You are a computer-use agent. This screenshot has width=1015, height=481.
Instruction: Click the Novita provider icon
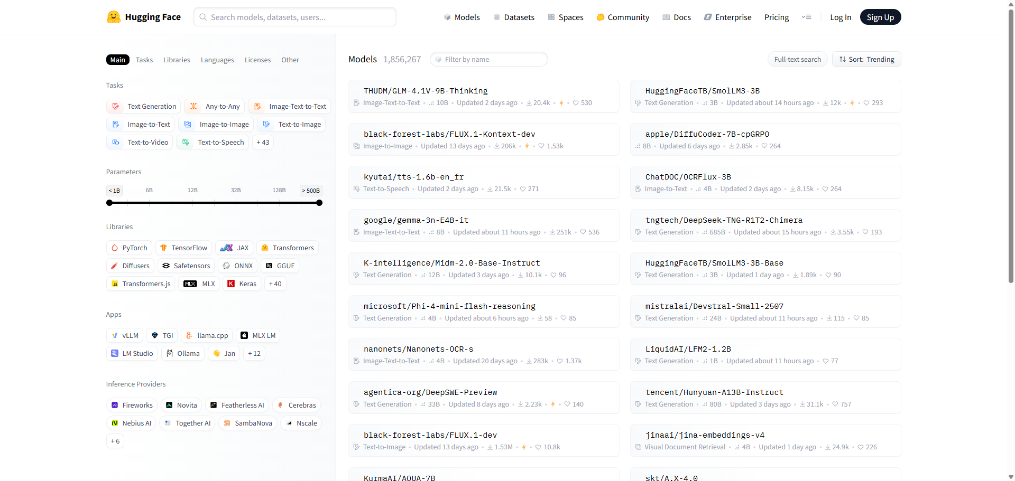coord(169,405)
